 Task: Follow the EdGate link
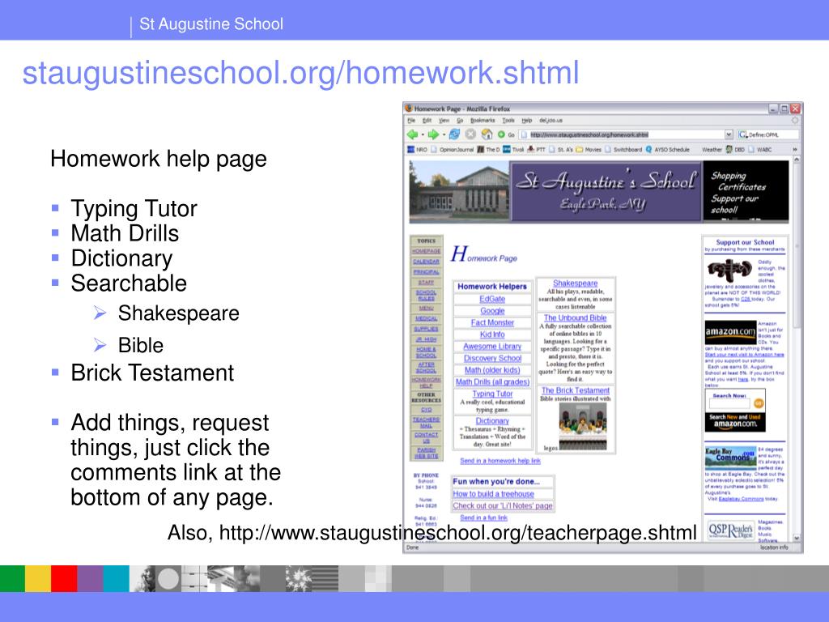coord(492,299)
